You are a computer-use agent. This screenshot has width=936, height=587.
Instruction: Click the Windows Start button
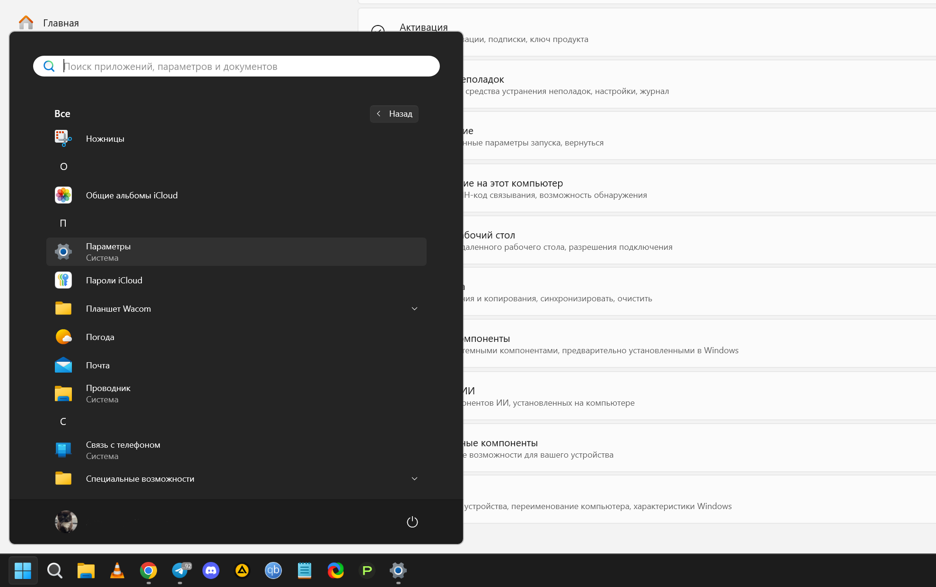click(x=23, y=570)
